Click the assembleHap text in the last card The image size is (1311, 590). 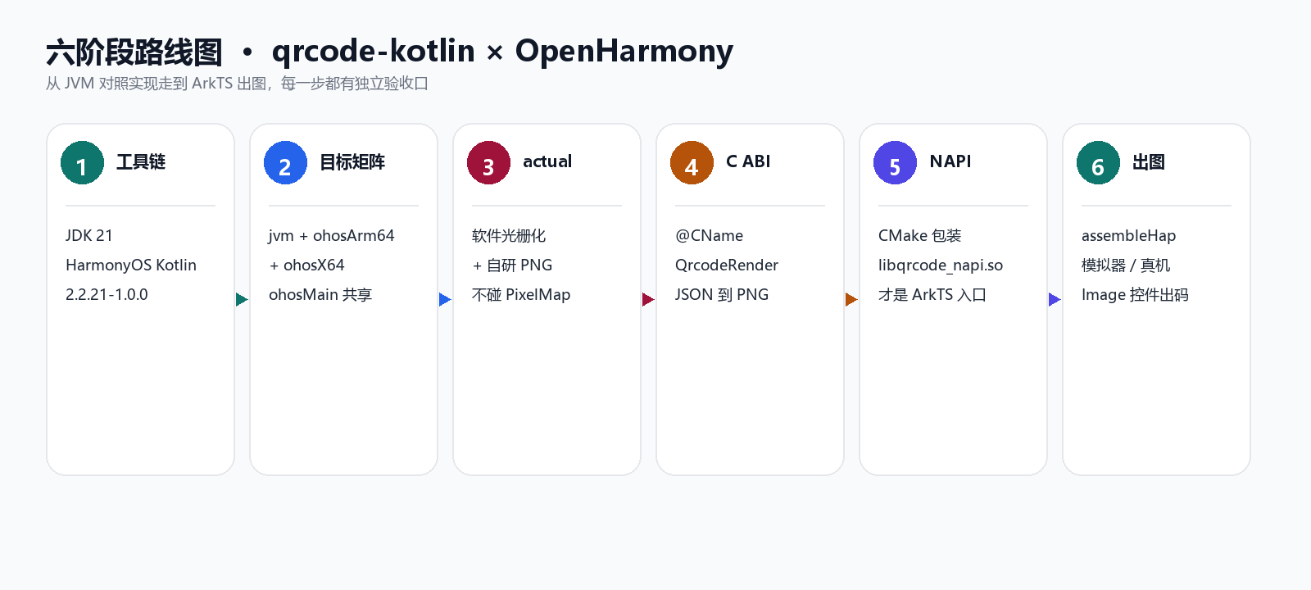(1128, 236)
